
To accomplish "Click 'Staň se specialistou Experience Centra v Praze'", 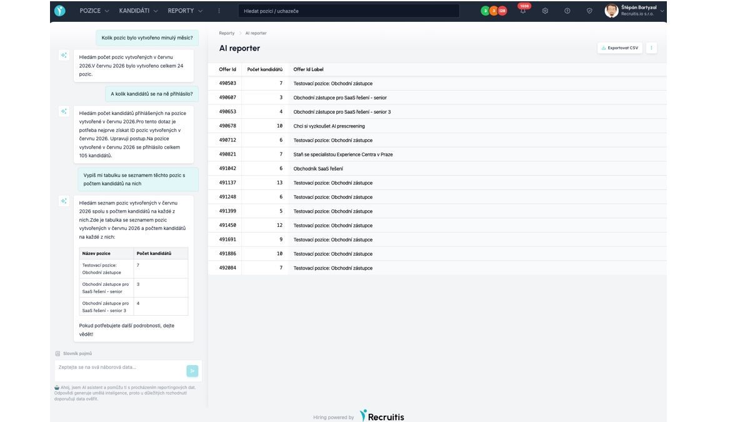I will pos(343,154).
